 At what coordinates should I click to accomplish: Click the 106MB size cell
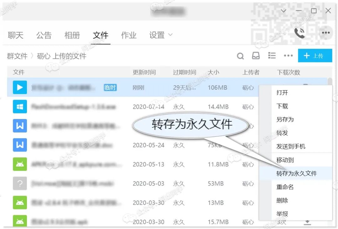click(218, 87)
